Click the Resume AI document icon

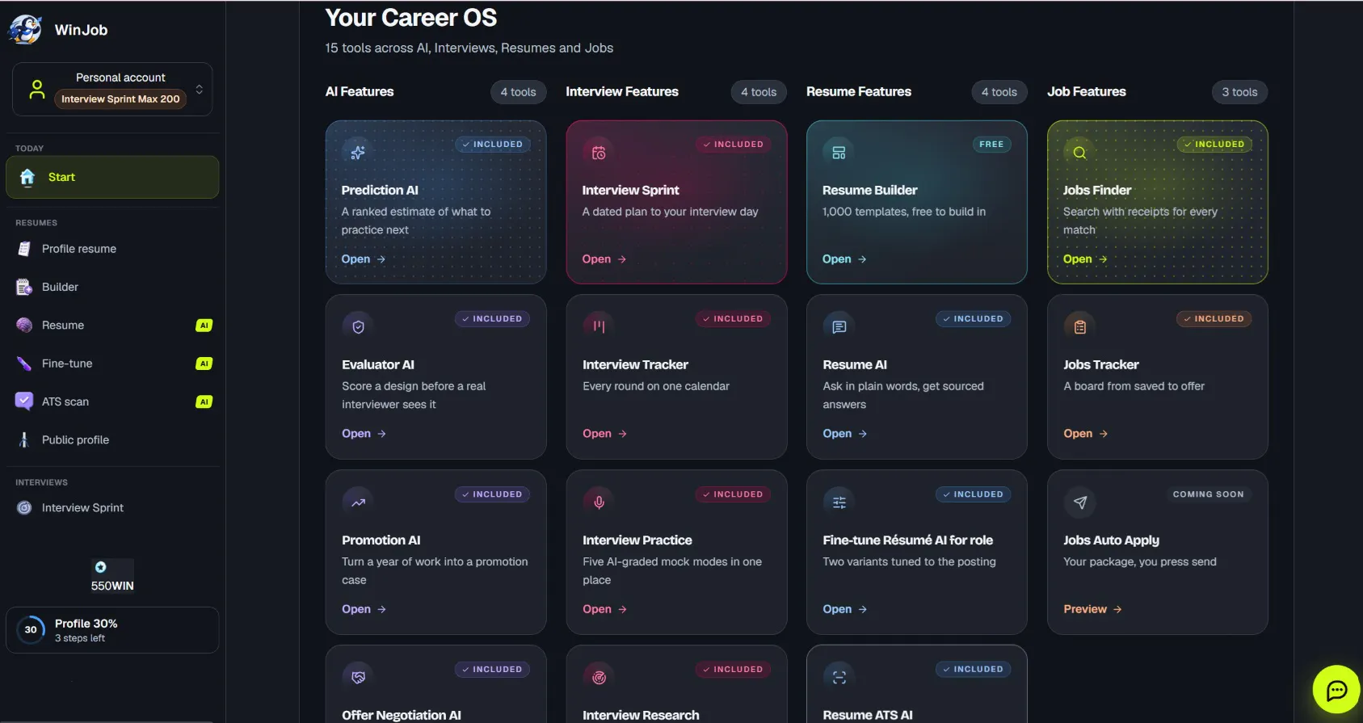pos(839,326)
